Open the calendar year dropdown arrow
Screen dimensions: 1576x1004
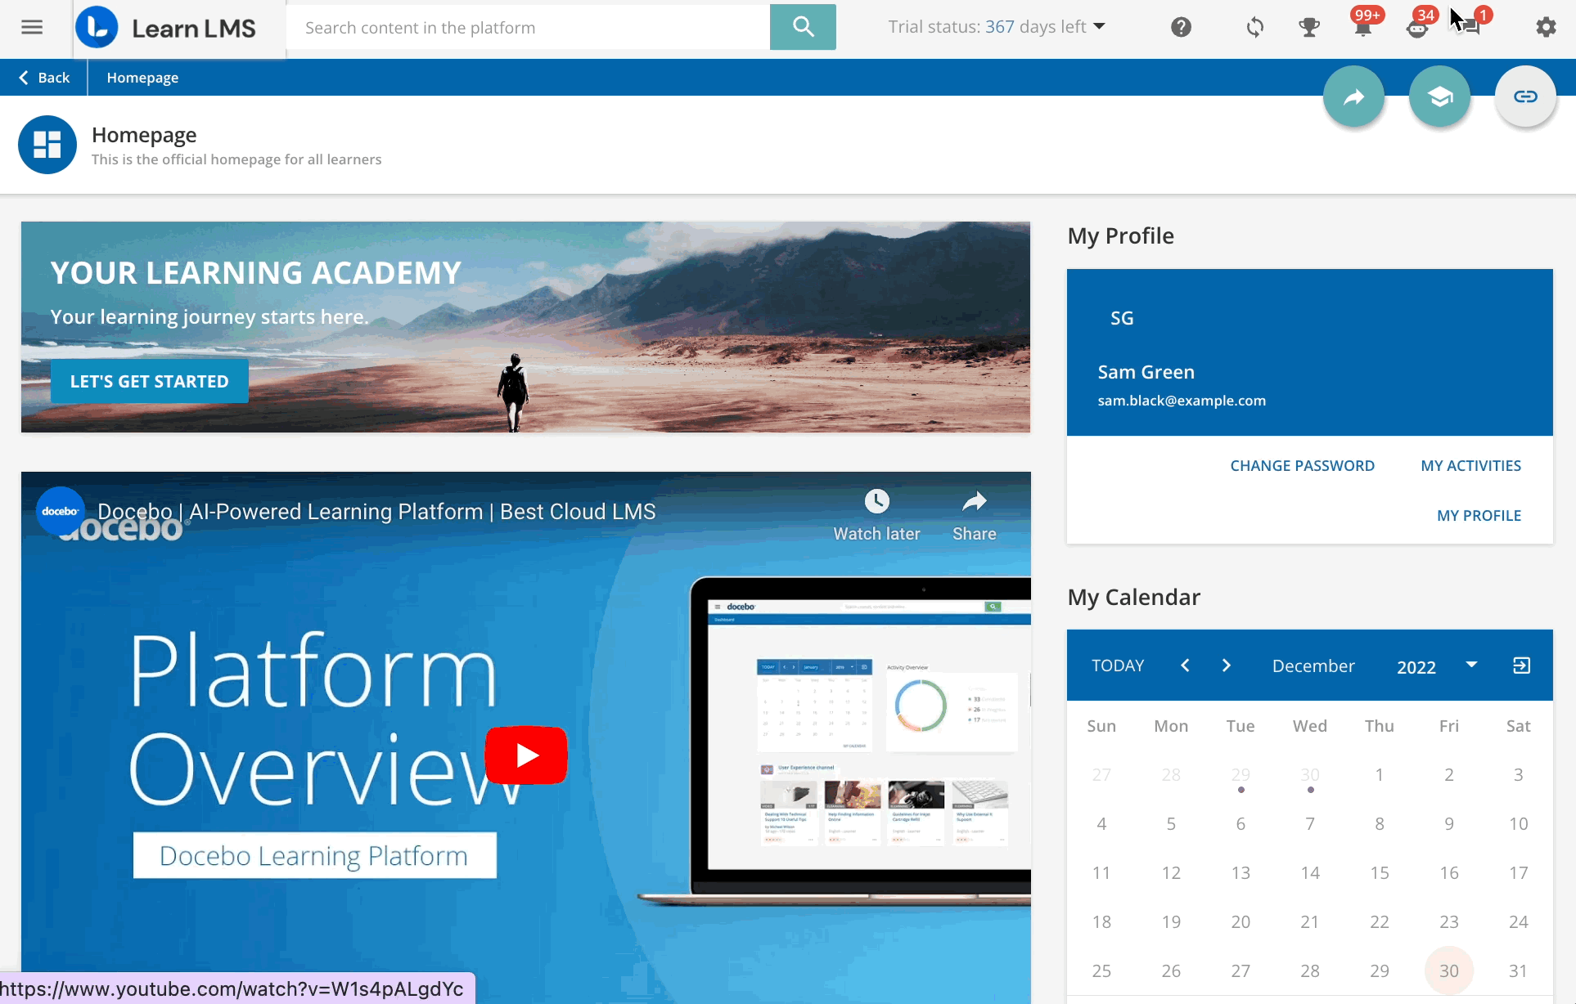click(1471, 665)
